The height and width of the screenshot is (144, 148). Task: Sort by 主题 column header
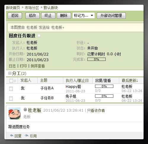tap(44, 80)
